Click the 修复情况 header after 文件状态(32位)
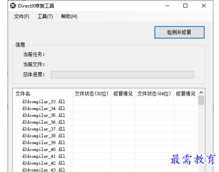The height and width of the screenshot is (172, 219). pyautogui.click(x=123, y=94)
